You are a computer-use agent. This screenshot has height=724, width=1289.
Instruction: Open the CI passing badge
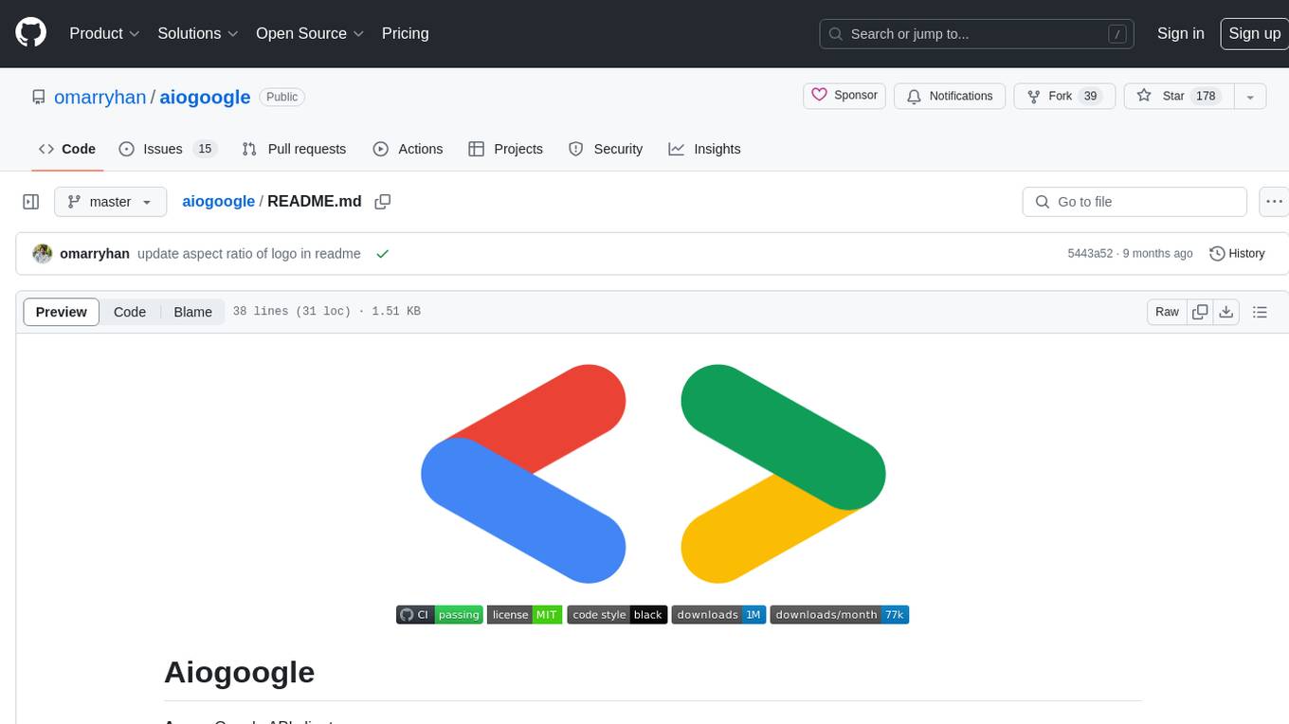click(440, 615)
